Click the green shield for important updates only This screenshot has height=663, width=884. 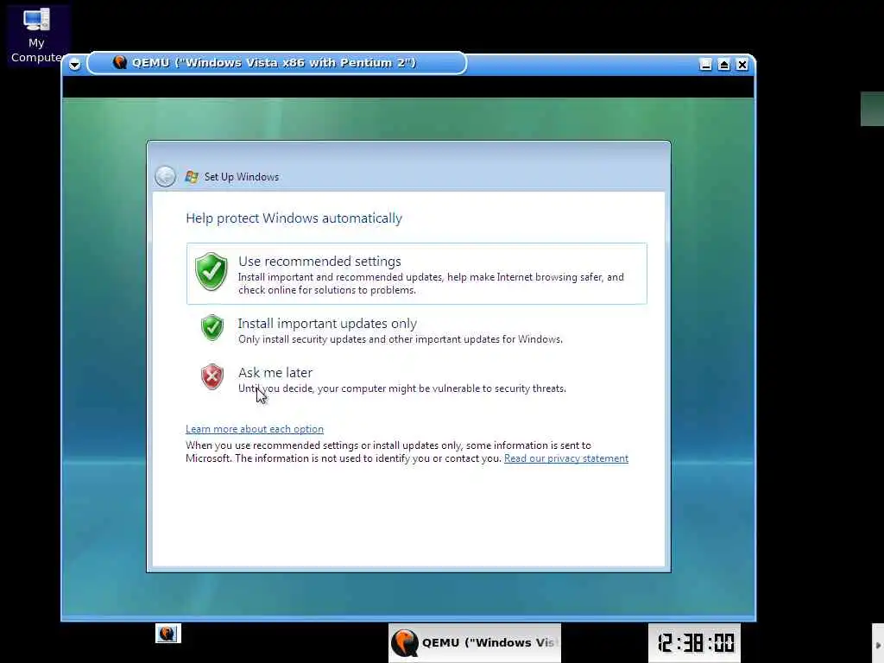[212, 327]
